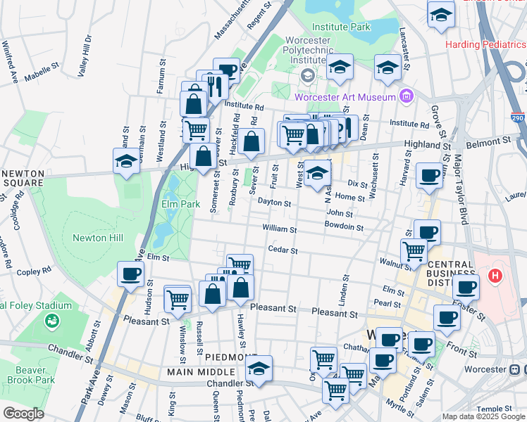This screenshot has width=527, height=422.
Task: Click the cafe marker near Harvard St and Highland
Action: (429, 178)
